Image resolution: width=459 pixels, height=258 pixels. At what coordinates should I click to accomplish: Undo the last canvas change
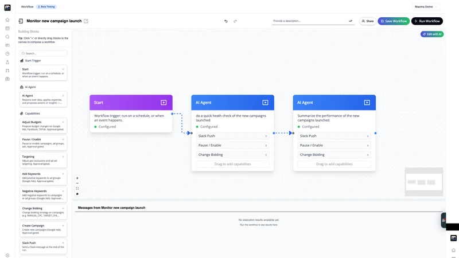pyautogui.click(x=226, y=21)
